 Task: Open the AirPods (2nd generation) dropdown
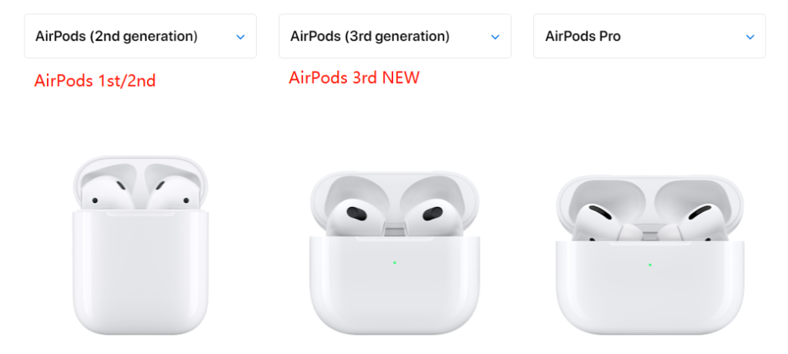point(117,36)
